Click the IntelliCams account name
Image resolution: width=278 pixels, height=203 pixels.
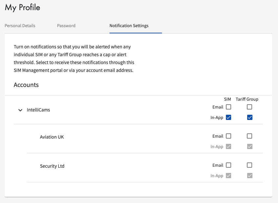click(38, 110)
